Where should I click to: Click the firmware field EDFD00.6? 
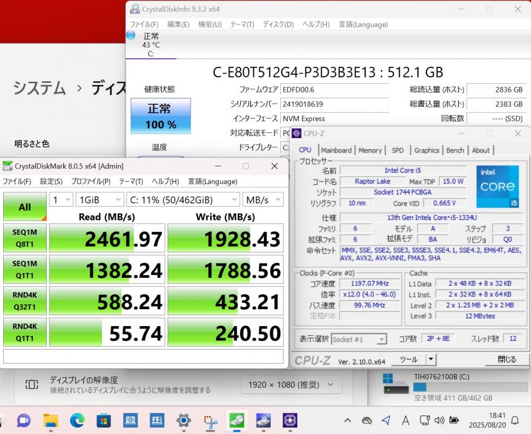pyautogui.click(x=335, y=90)
